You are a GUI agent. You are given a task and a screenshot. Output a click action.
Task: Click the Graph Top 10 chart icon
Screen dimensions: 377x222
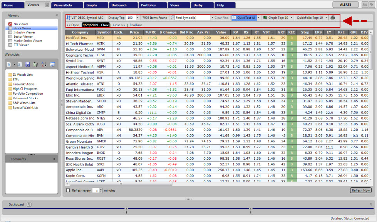(x=265, y=18)
